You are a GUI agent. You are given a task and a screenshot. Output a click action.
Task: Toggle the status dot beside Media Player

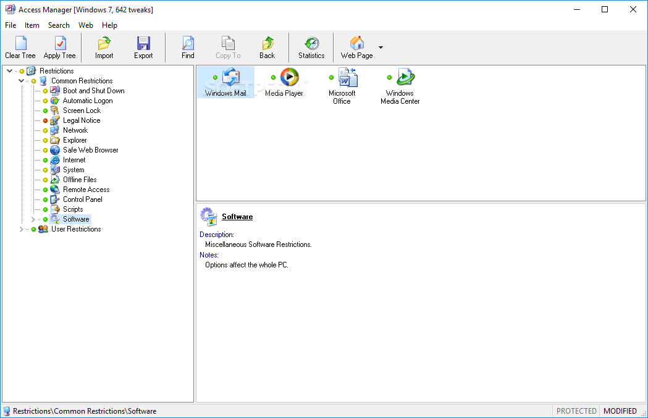(273, 77)
